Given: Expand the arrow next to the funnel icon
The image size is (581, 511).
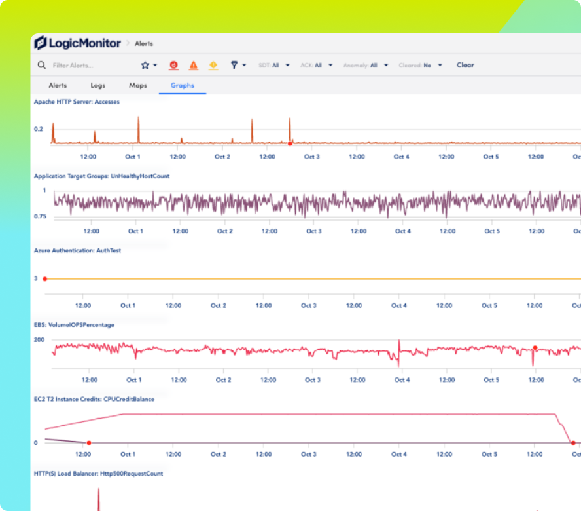Looking at the screenshot, I should [244, 66].
